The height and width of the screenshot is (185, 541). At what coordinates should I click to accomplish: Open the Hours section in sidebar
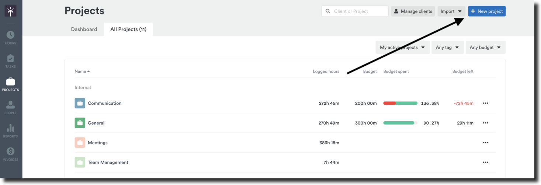point(10,37)
